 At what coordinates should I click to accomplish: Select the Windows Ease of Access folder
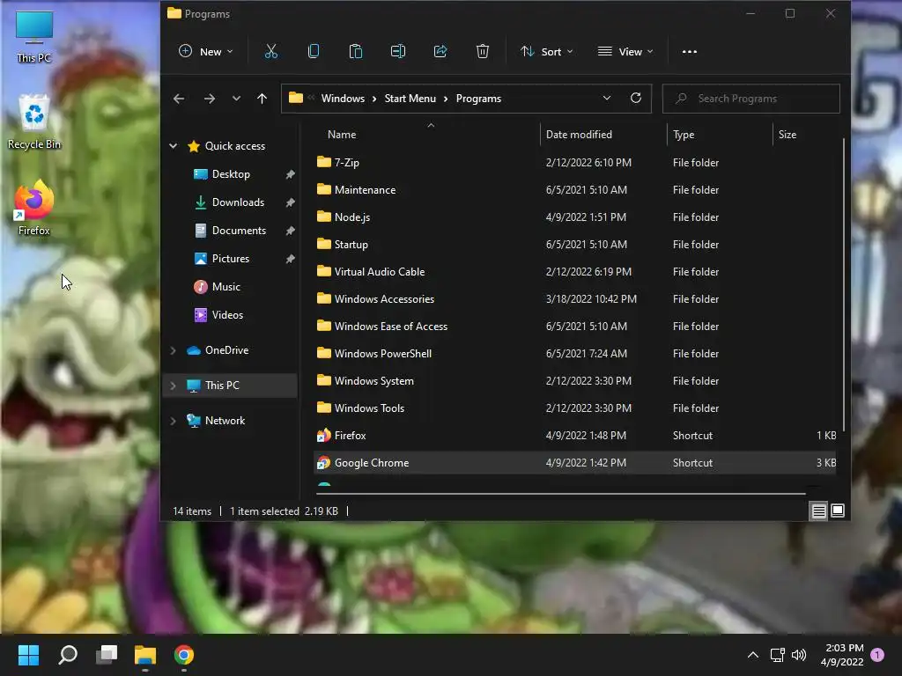[575, 327]
